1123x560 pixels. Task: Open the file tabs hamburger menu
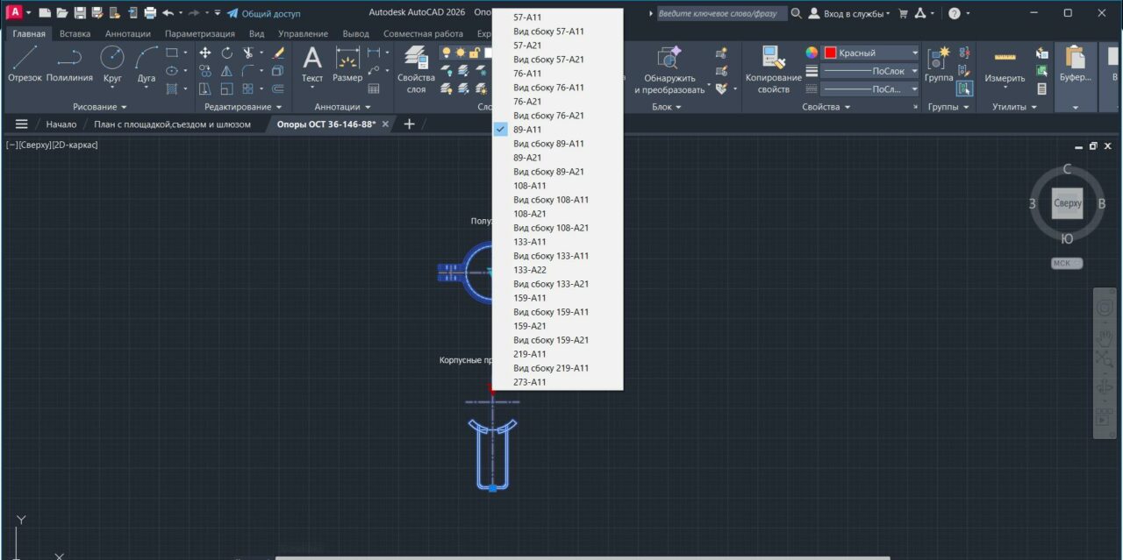(x=21, y=124)
